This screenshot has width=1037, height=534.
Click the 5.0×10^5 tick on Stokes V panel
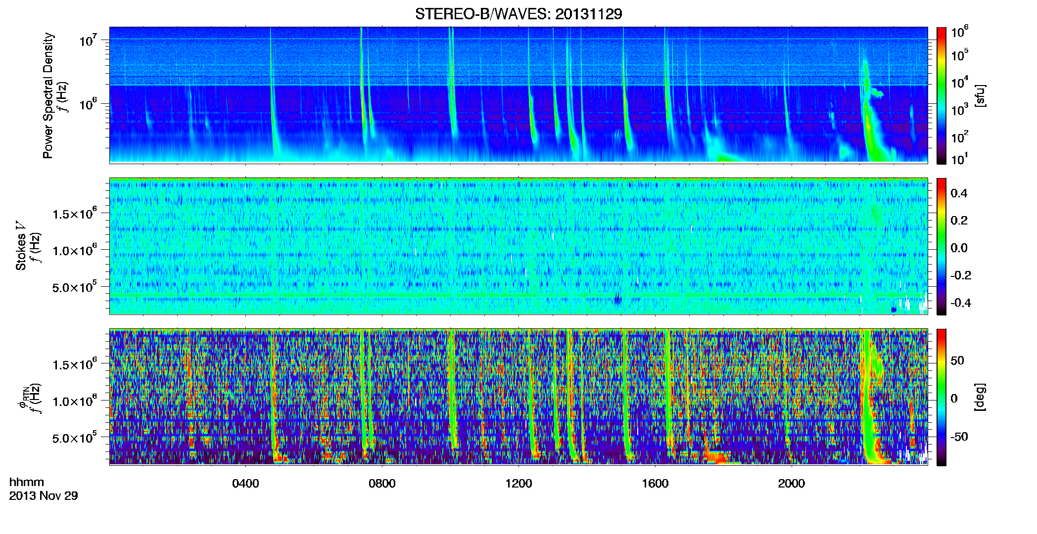(x=75, y=287)
